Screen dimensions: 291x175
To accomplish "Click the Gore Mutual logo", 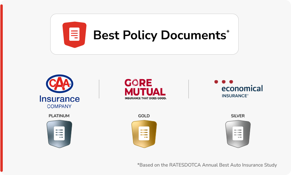I will click(x=145, y=89).
